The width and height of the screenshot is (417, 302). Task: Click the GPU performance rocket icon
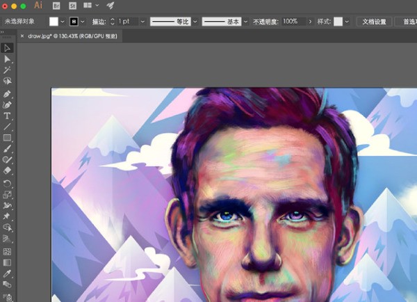point(110,6)
